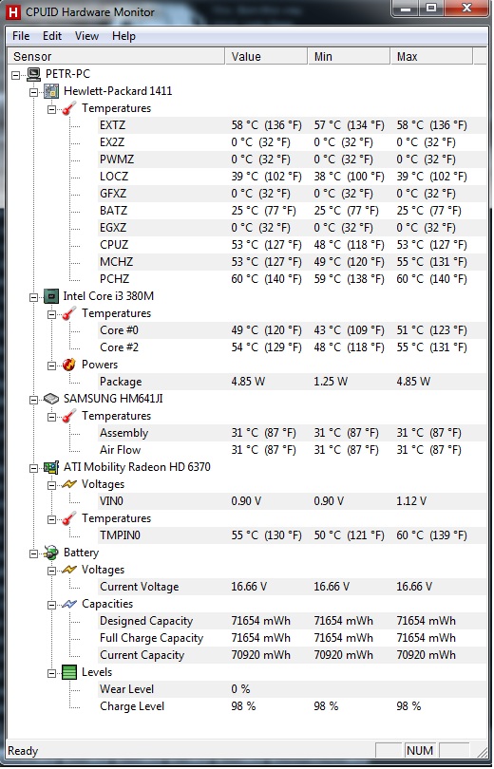Click the green Levels icon
This screenshot has height=769, width=494.
coord(69,672)
